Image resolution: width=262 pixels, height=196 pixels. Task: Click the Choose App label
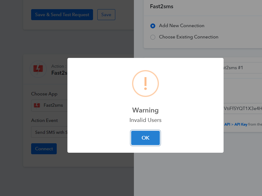coord(44,94)
